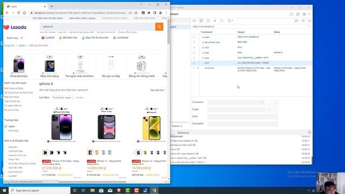This screenshot has width=345, height=194.
Task: Click Target input field in Selenium IDE
Action: tap(236, 109)
